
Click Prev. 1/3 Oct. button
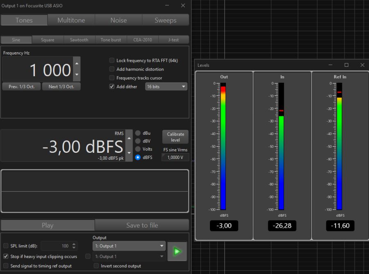(21, 86)
